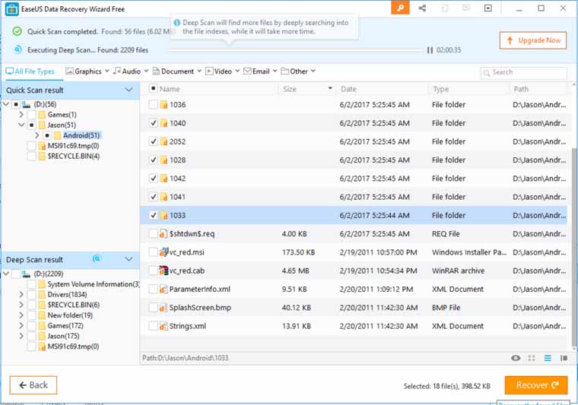The width and height of the screenshot is (578, 405).
Task: Switch to details pane view icon
Action: [564, 358]
